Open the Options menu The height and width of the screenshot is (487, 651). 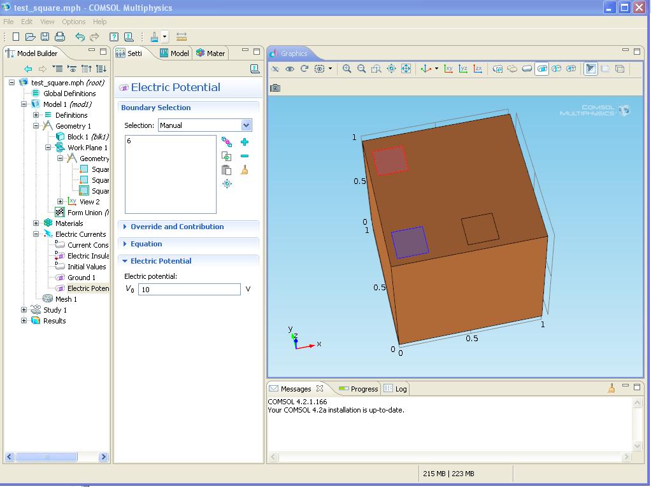(x=73, y=22)
